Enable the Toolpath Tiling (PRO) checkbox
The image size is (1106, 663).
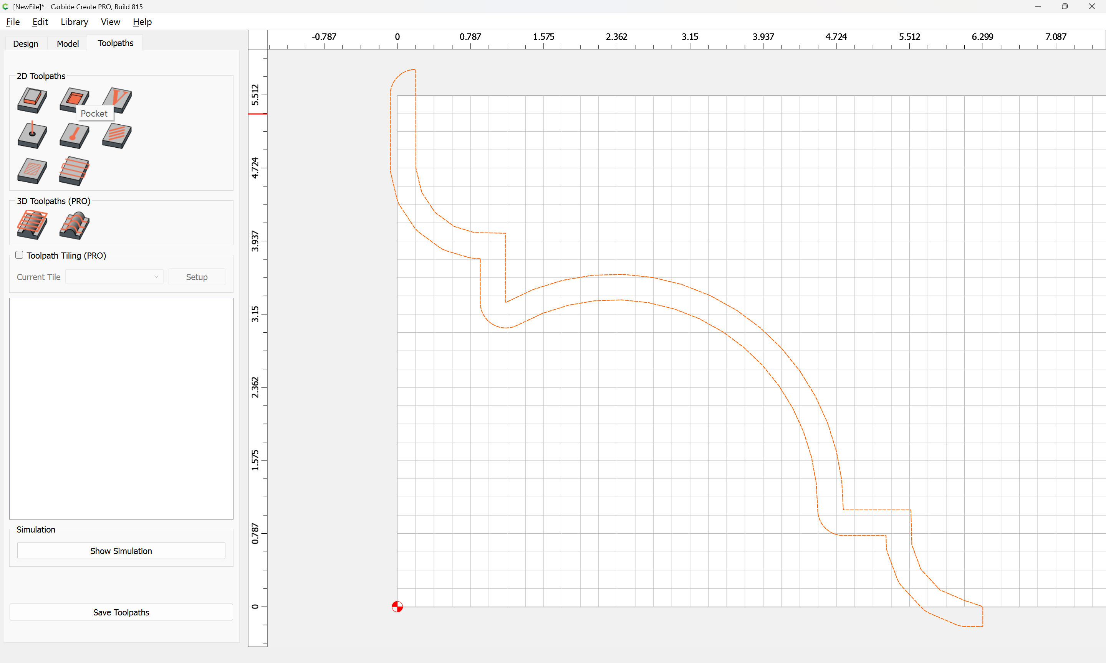(x=19, y=255)
